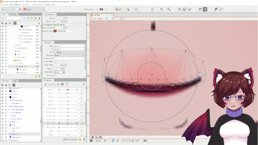The height and width of the screenshot is (145, 258).
Task: Hide the Blush layer in the Part panel
Action: pyautogui.click(x=2, y=45)
